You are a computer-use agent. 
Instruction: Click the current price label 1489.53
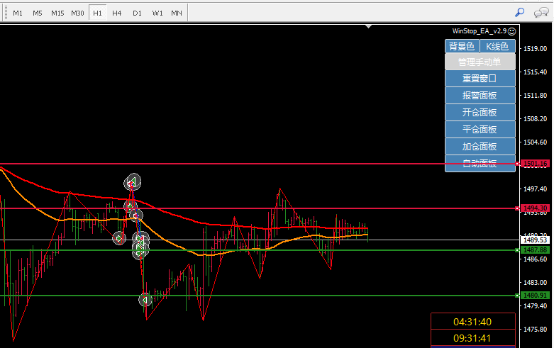(x=536, y=240)
